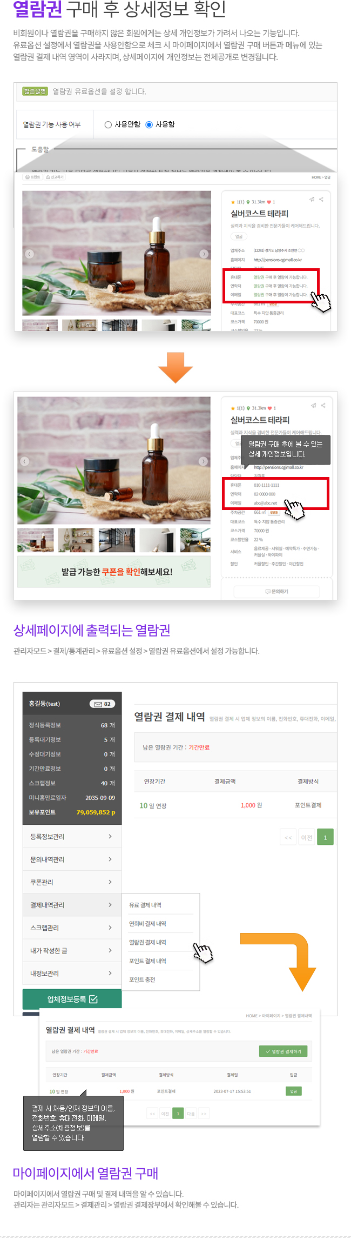This screenshot has height=1238, width=351.
Task: Click 이전 in upper pagination
Action: pyautogui.click(x=307, y=837)
